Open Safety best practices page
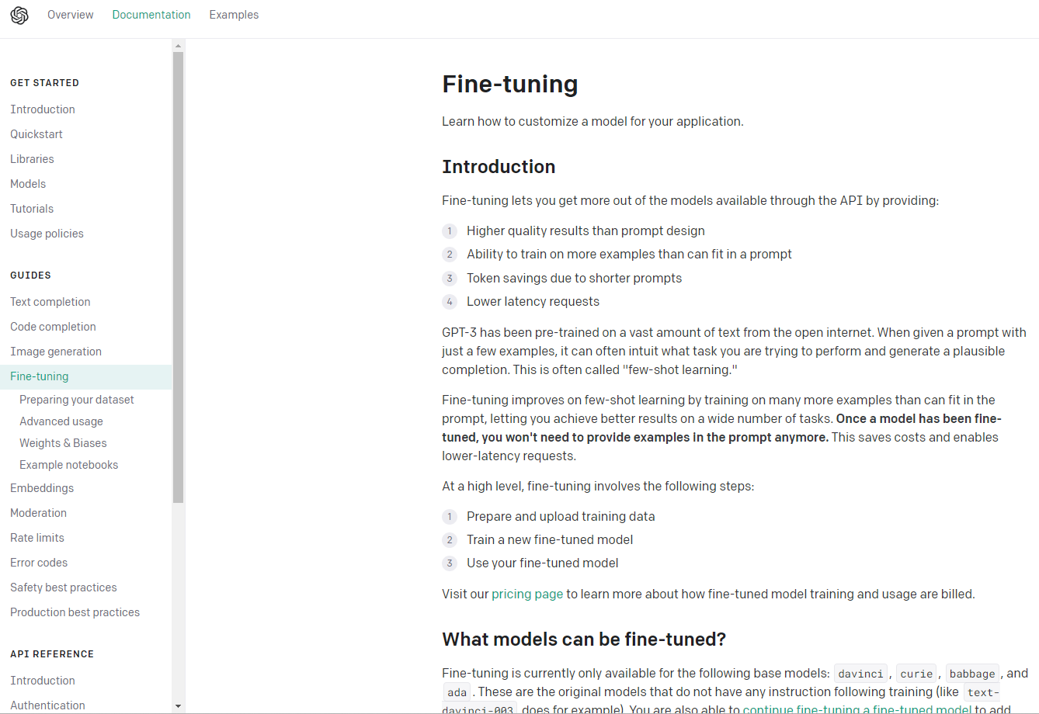This screenshot has width=1039, height=714. pos(64,587)
